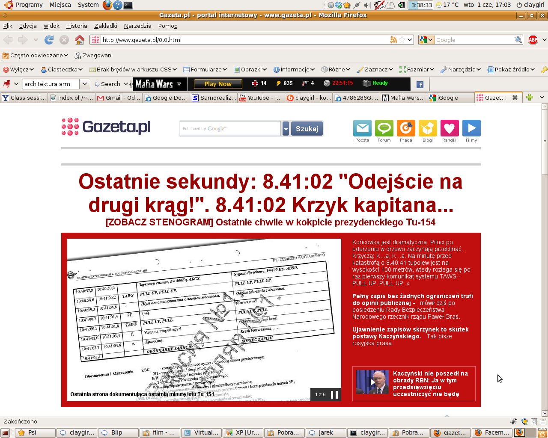Click the Mafia Wars logo in toolbar
This screenshot has width=548, height=438.
(154, 84)
